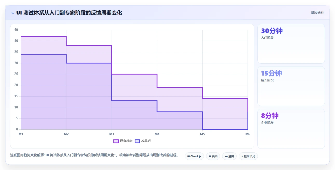Click the M6 axis label

tap(248, 134)
